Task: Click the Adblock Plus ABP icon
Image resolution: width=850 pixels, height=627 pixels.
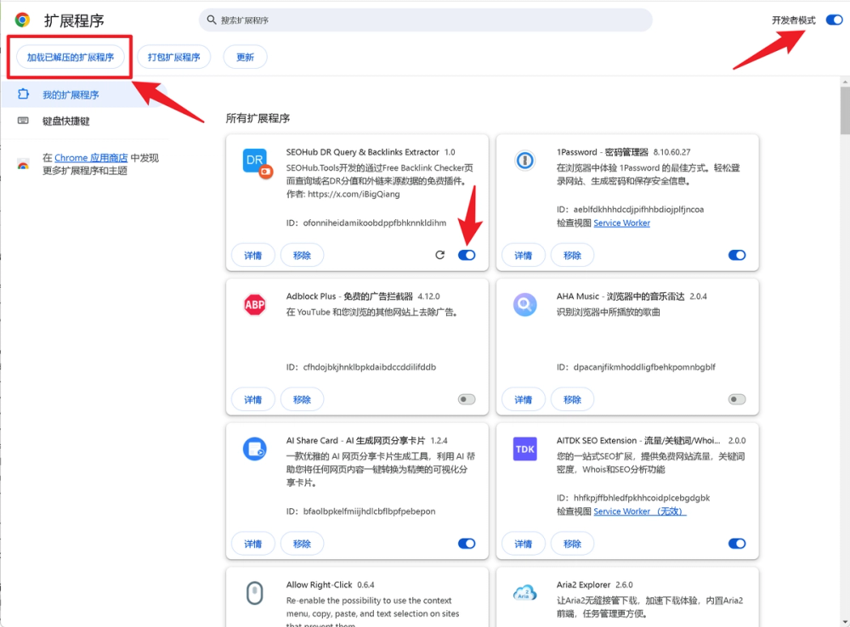Action: pyautogui.click(x=255, y=304)
